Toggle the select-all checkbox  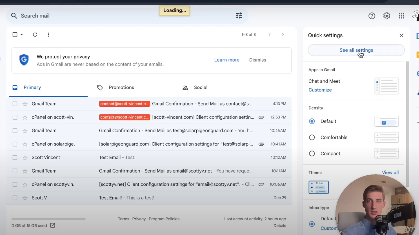15,35
